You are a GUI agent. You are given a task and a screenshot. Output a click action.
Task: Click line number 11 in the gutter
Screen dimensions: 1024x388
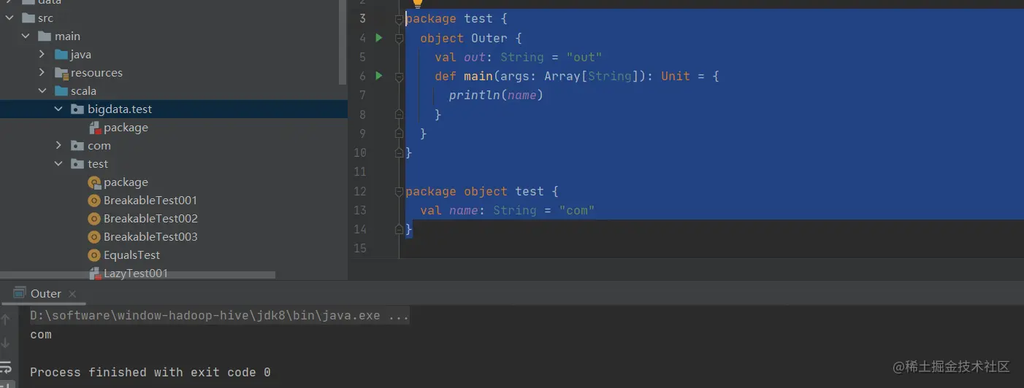pyautogui.click(x=359, y=172)
